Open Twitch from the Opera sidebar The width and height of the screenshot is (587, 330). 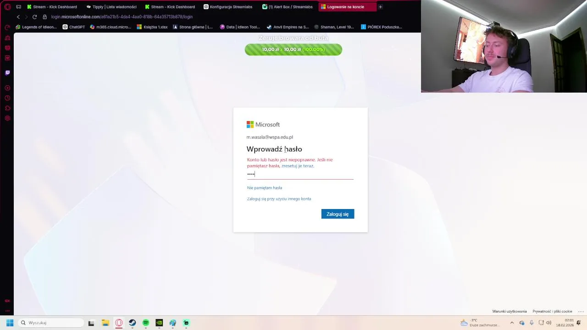[x=7, y=72]
